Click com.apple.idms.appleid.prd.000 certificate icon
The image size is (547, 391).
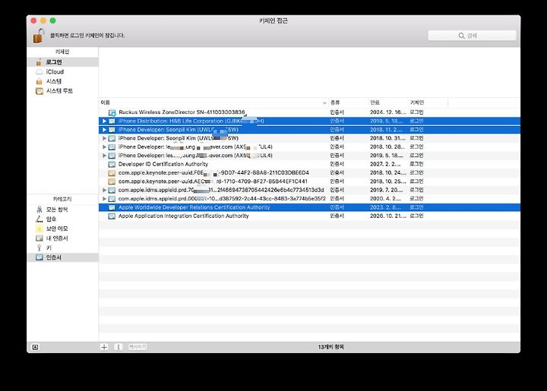pyautogui.click(x=112, y=199)
